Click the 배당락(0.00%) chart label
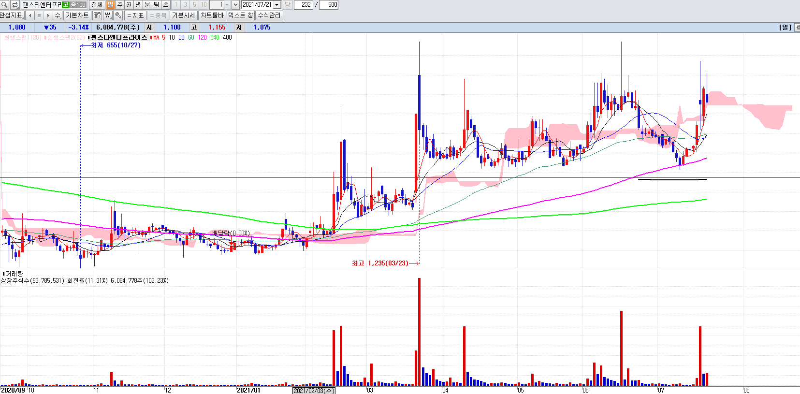This screenshot has width=800, height=394. click(231, 233)
